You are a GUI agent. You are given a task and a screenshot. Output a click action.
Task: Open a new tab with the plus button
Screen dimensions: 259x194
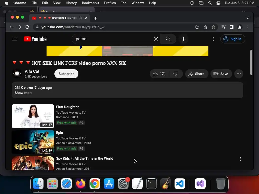pos(95,18)
